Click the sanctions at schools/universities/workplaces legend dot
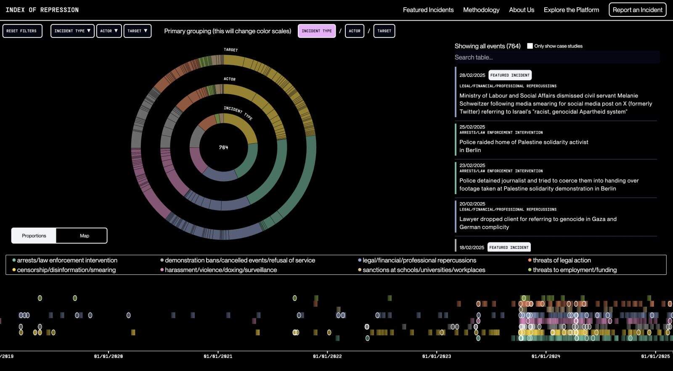673x371 pixels. [360, 270]
